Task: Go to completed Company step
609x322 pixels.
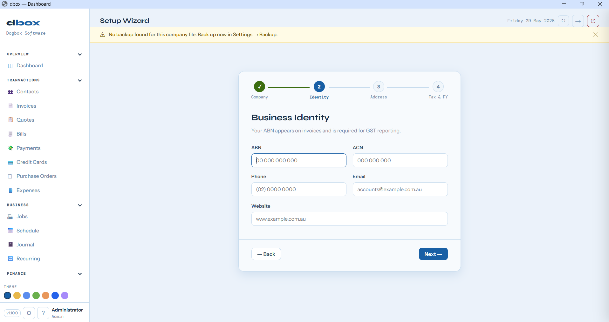Action: pyautogui.click(x=259, y=87)
